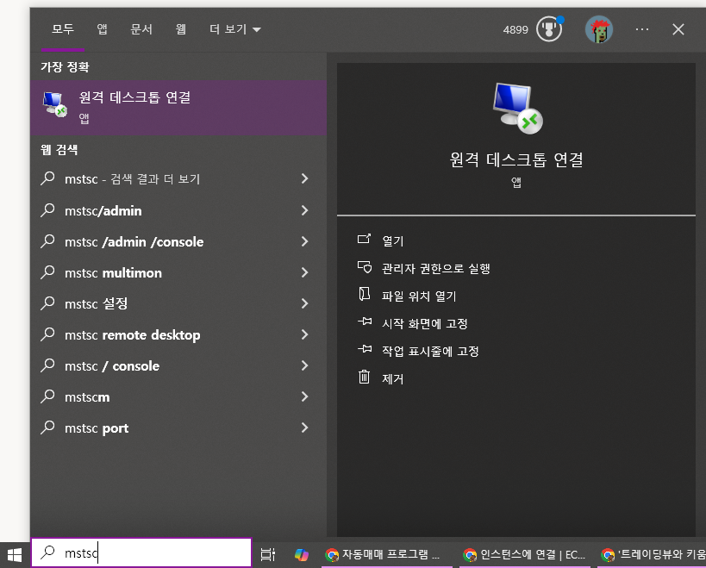Click the file location icon beside 파일 위치 열기
This screenshot has width=706, height=568.
click(x=365, y=295)
